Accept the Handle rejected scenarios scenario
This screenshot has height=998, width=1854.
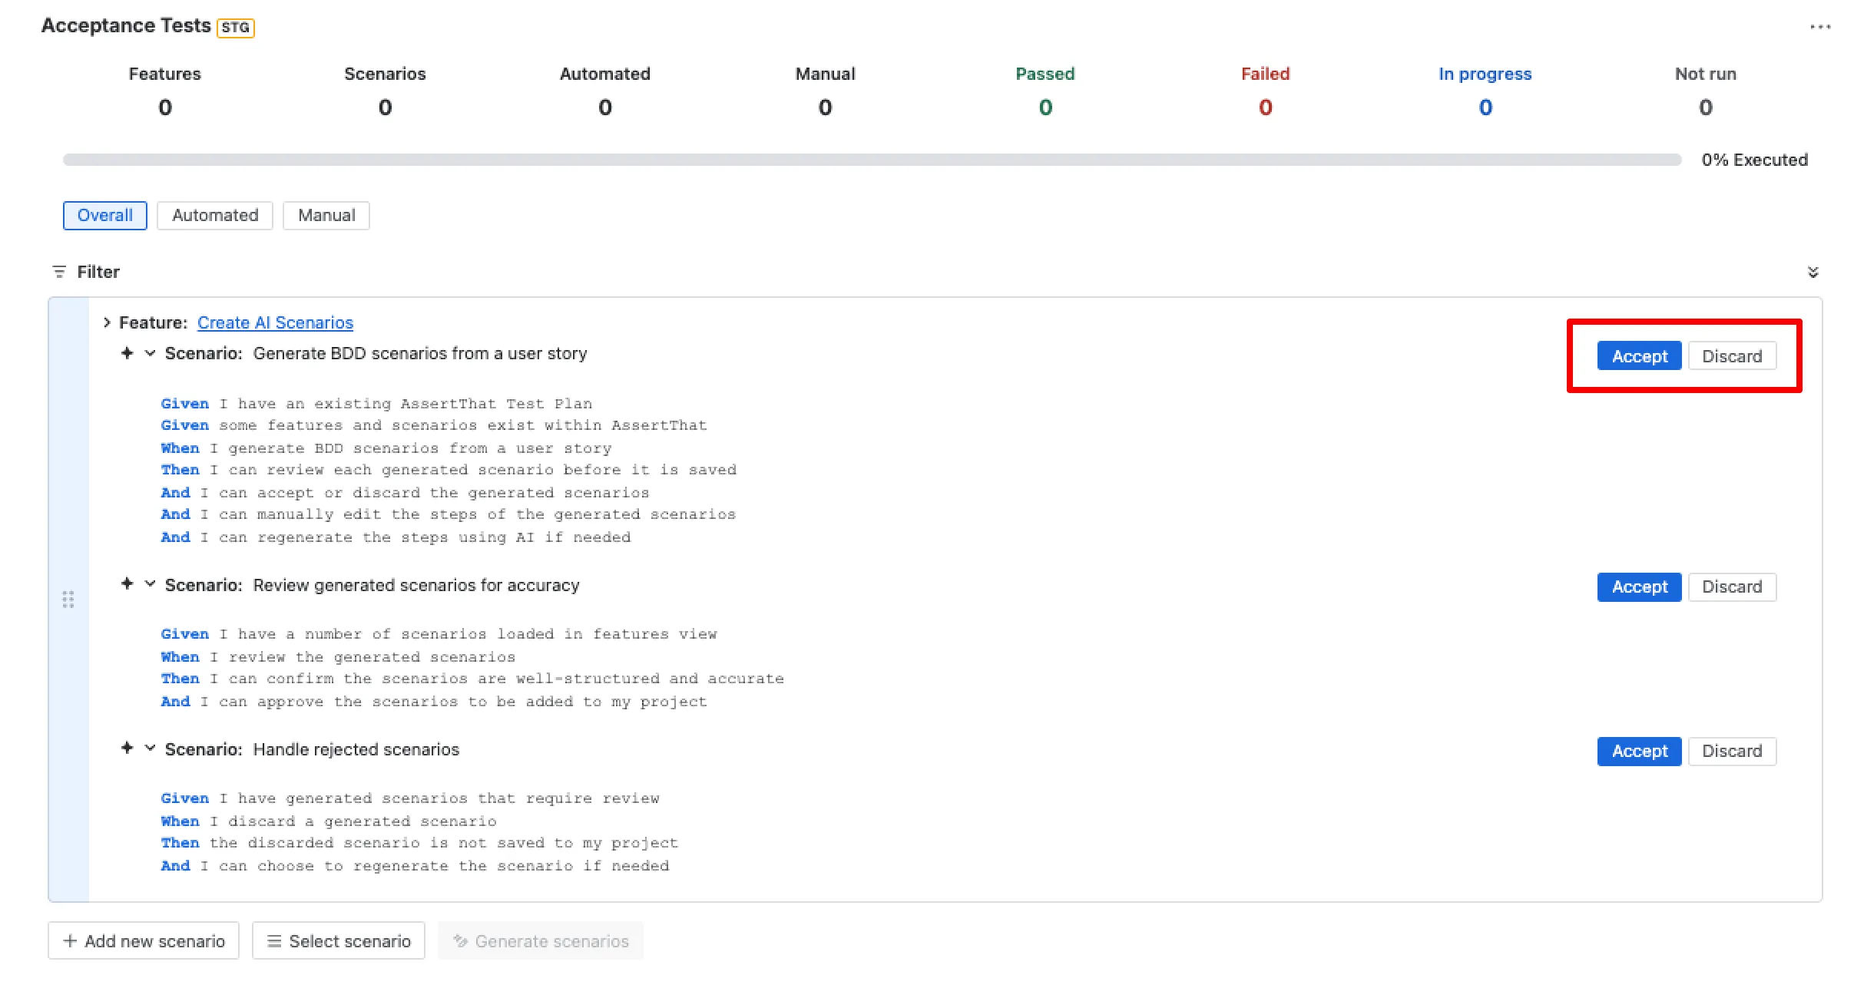(x=1639, y=752)
